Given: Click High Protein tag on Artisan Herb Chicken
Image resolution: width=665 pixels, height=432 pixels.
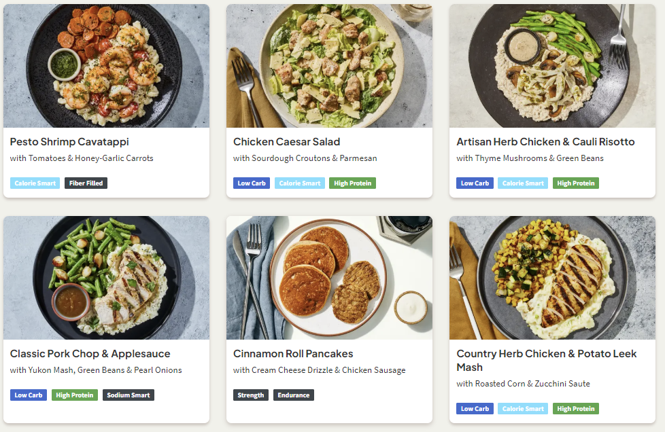Looking at the screenshot, I should (576, 183).
